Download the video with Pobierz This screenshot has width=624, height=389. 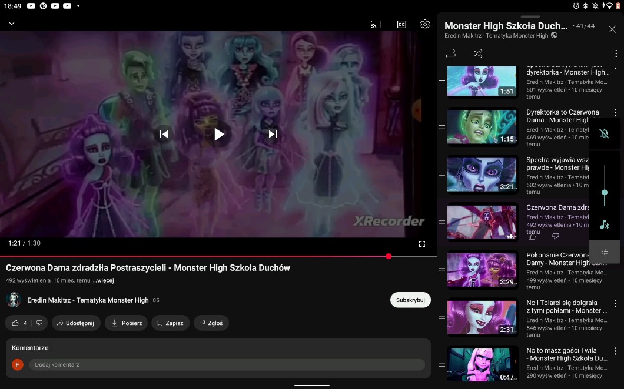[127, 323]
